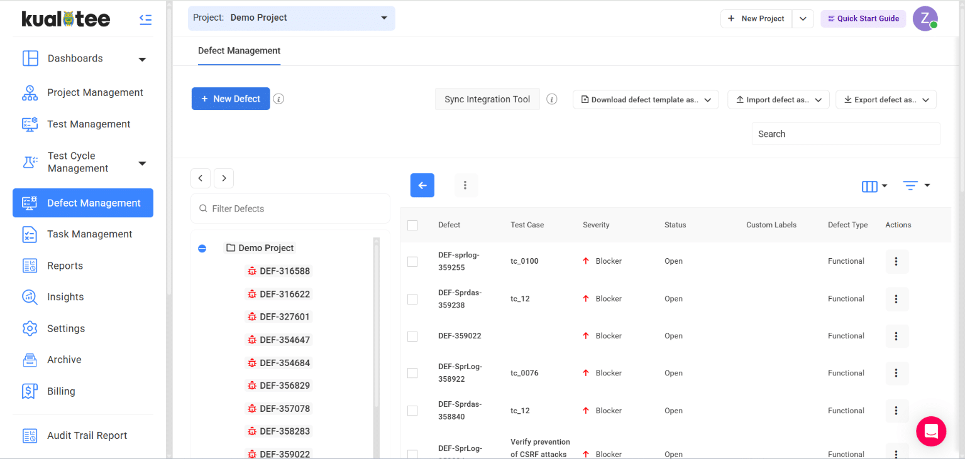Open the filter icon above the table

tap(915, 185)
